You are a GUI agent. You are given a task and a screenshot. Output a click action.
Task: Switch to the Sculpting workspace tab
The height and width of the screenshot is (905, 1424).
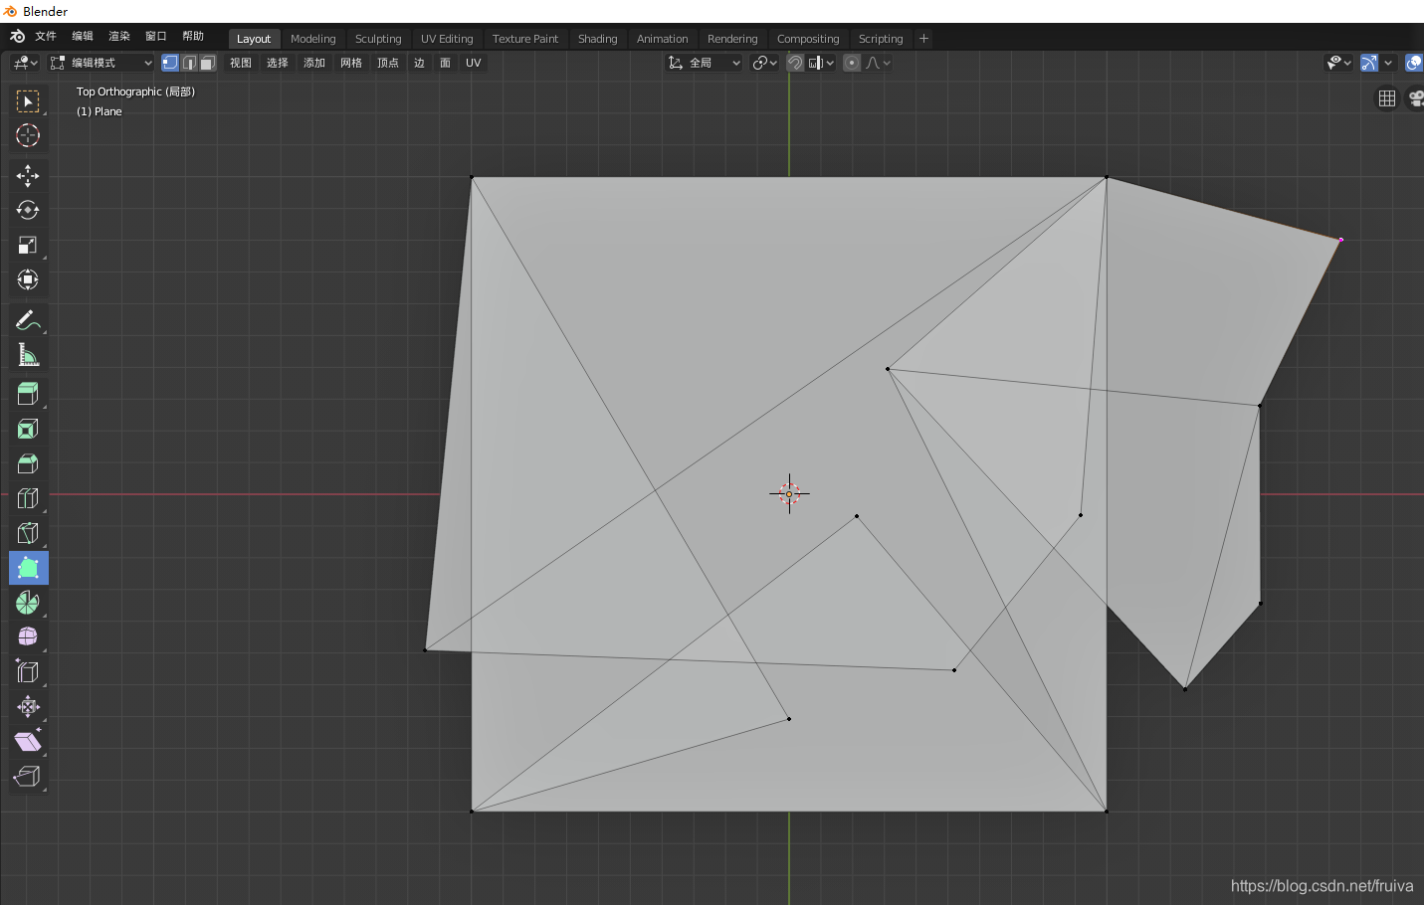(x=378, y=39)
